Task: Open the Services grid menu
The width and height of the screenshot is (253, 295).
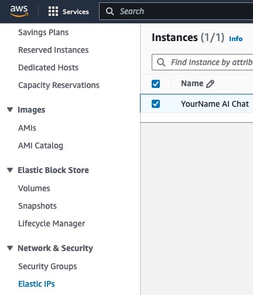Action: (x=53, y=11)
